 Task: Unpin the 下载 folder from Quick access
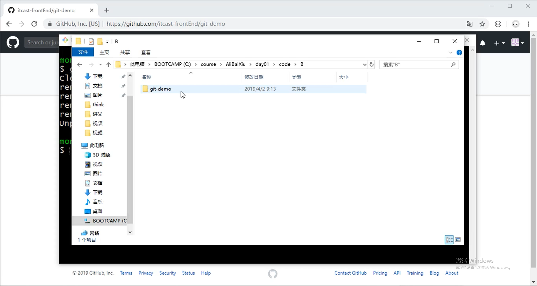pos(123,76)
